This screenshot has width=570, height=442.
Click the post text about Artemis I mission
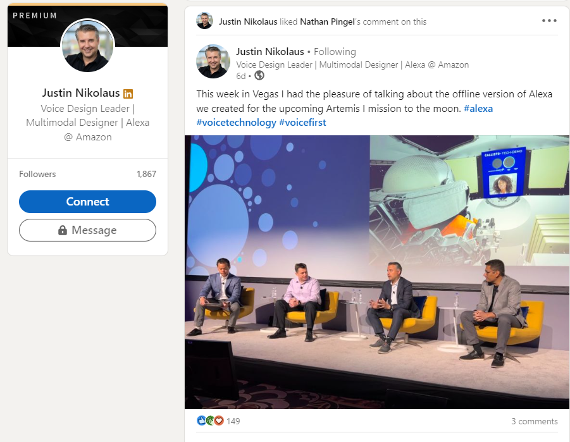(374, 108)
